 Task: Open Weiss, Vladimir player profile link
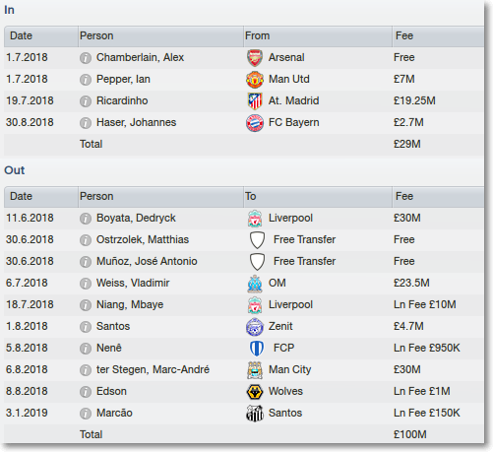133,283
